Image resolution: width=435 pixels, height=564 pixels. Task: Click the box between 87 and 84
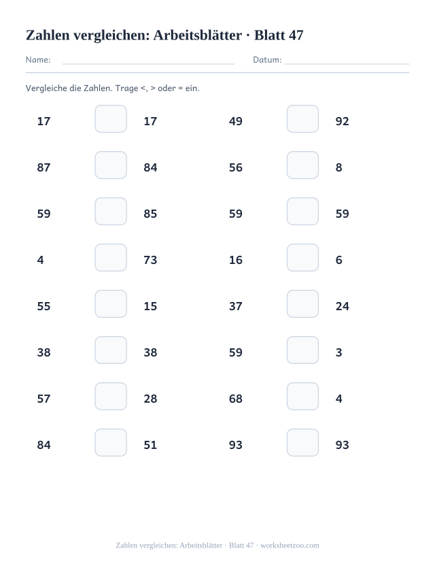point(111,165)
